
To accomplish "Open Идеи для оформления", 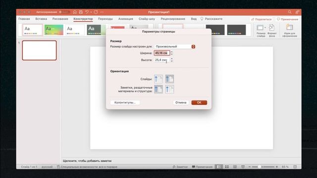I will point(289,31).
